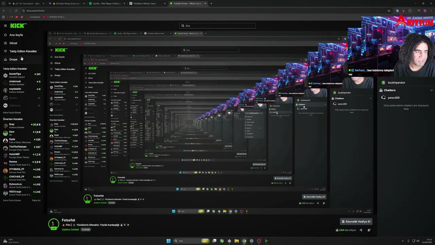435x245 pixels.
Task: Open the Gmail bookmark icon
Action: tap(11, 17)
